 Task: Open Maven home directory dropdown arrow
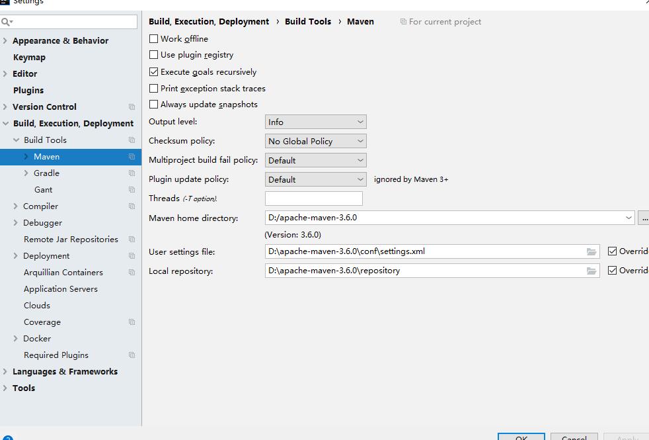coord(629,218)
